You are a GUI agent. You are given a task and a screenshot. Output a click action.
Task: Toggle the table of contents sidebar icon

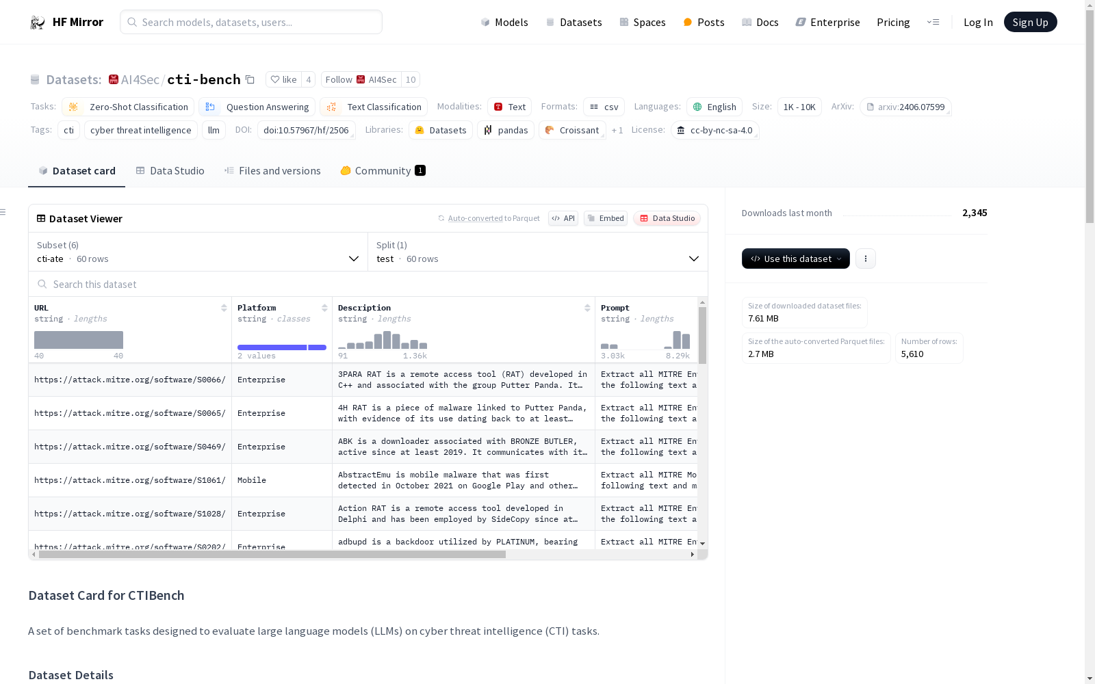(3, 212)
